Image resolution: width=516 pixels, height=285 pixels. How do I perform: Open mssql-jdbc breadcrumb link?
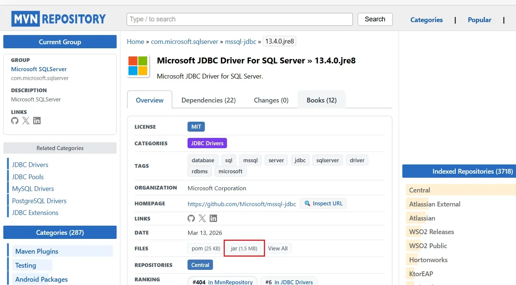tap(240, 42)
